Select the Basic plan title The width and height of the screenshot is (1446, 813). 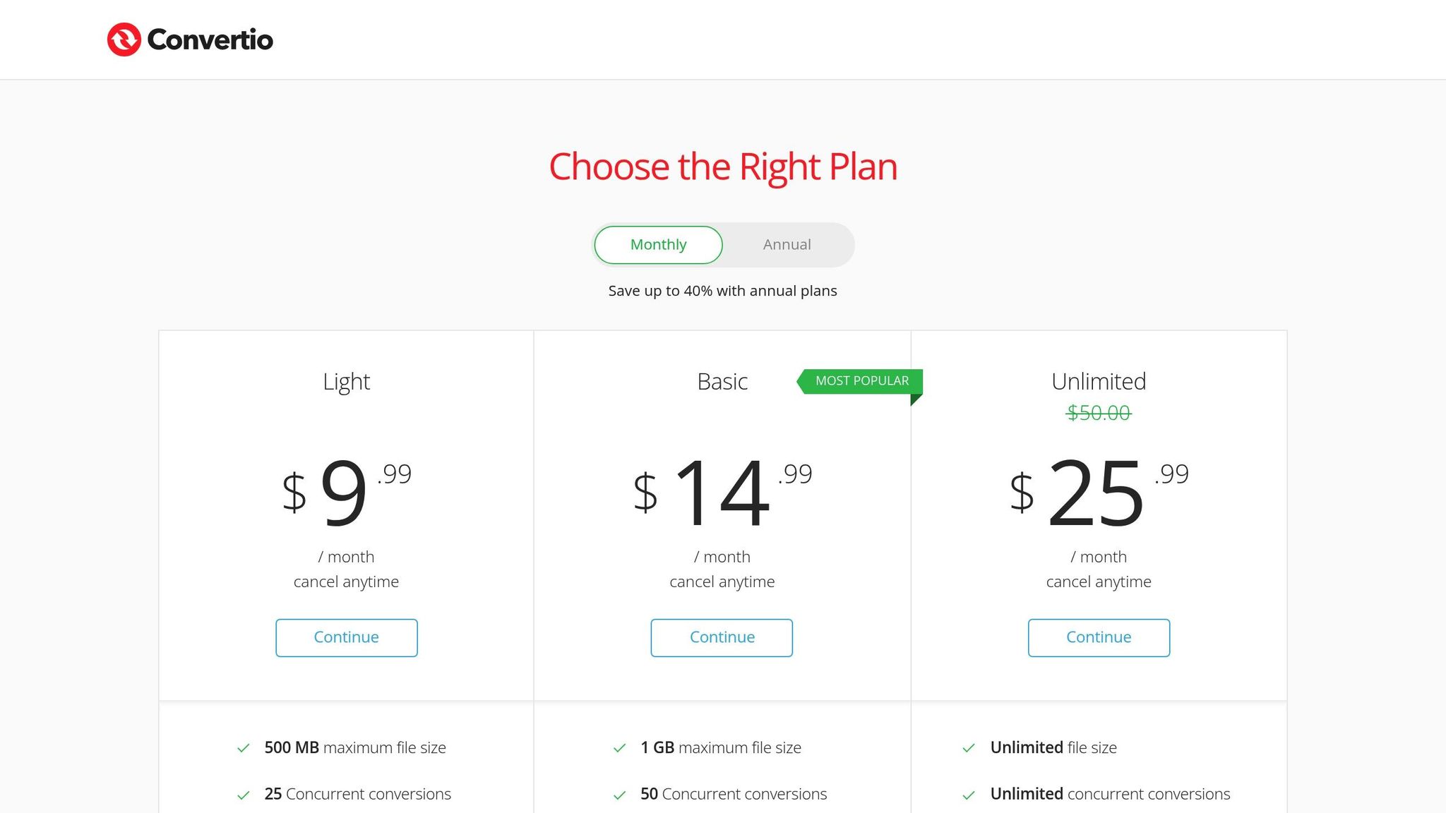pyautogui.click(x=722, y=382)
